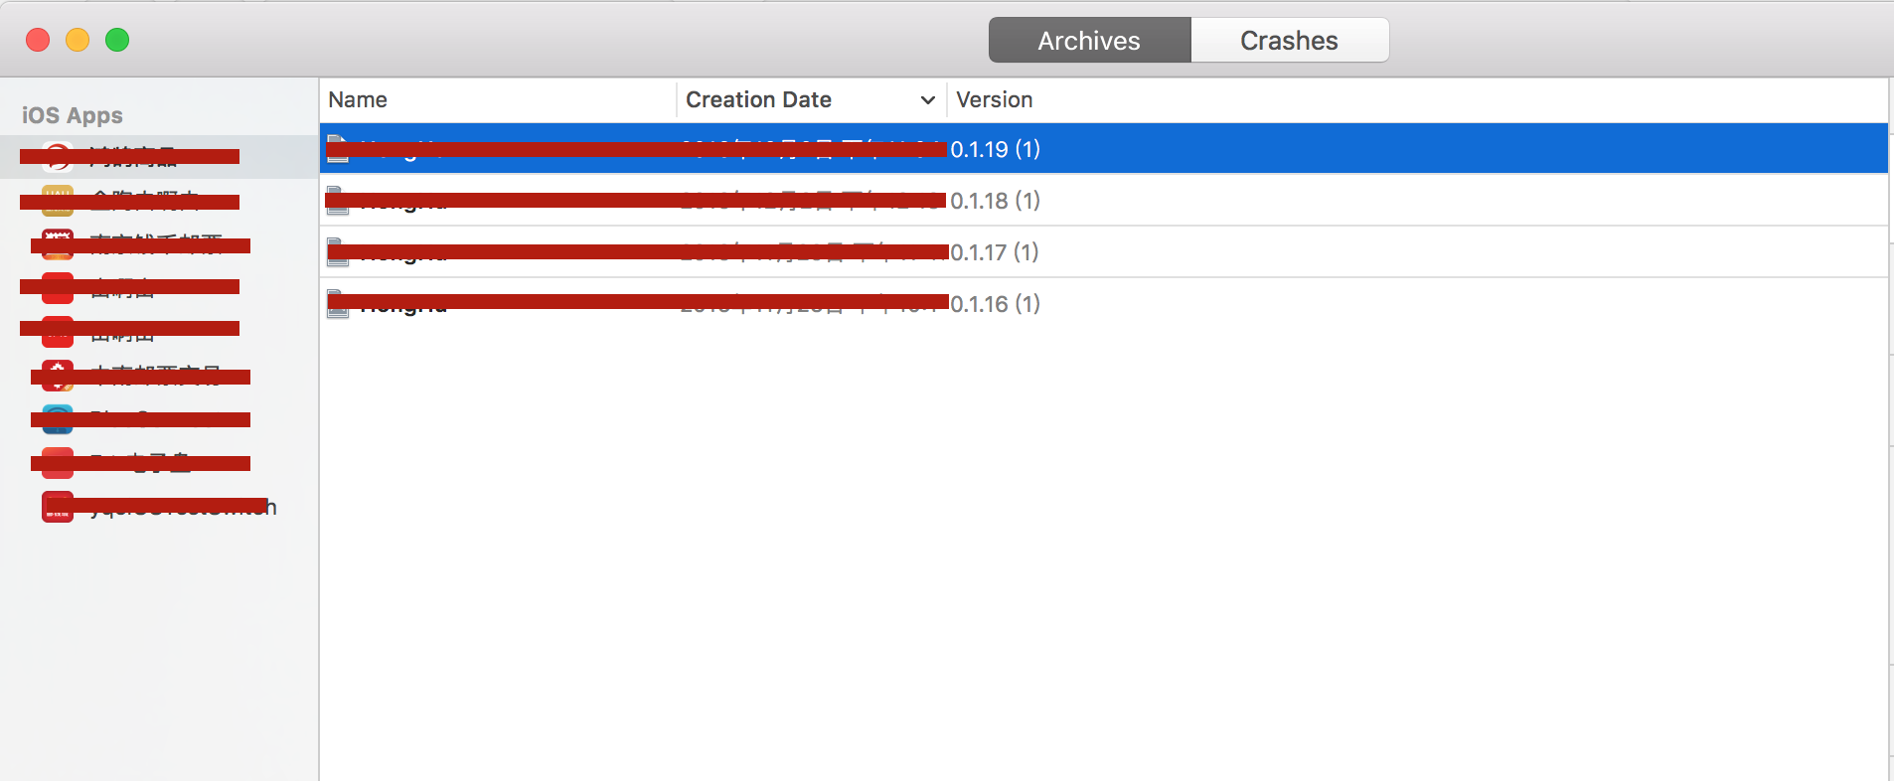The width and height of the screenshot is (1894, 781).
Task: Click the archive file icon for version 0.1.17
Action: (338, 252)
